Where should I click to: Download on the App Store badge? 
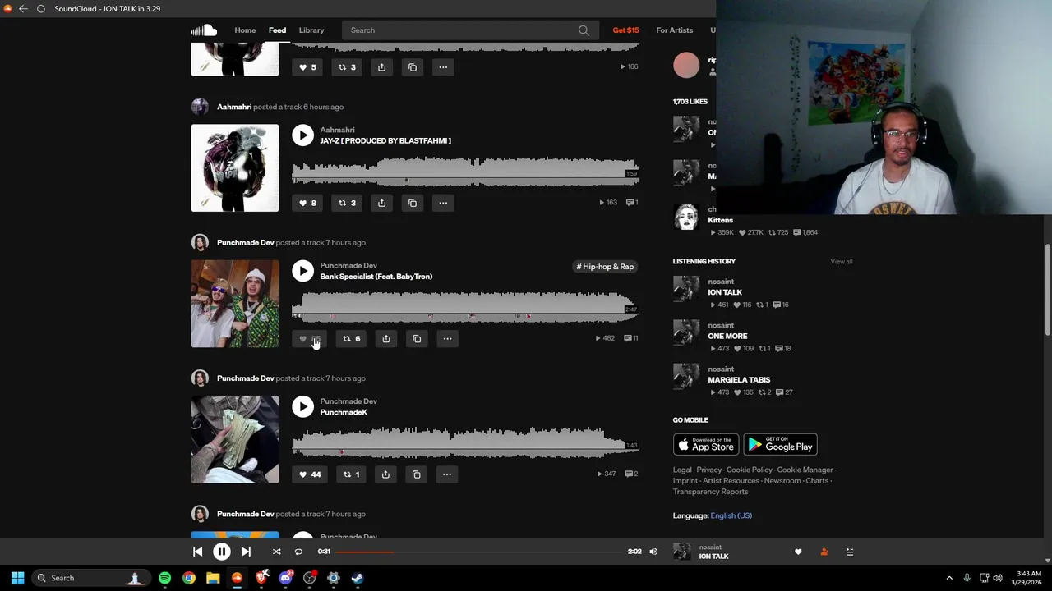coord(706,445)
